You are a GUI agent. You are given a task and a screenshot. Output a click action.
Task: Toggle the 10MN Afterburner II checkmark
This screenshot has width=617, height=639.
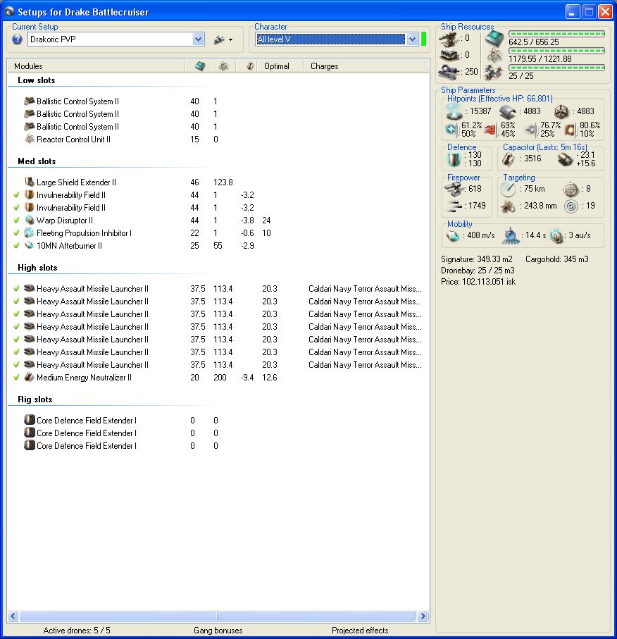pyautogui.click(x=16, y=246)
